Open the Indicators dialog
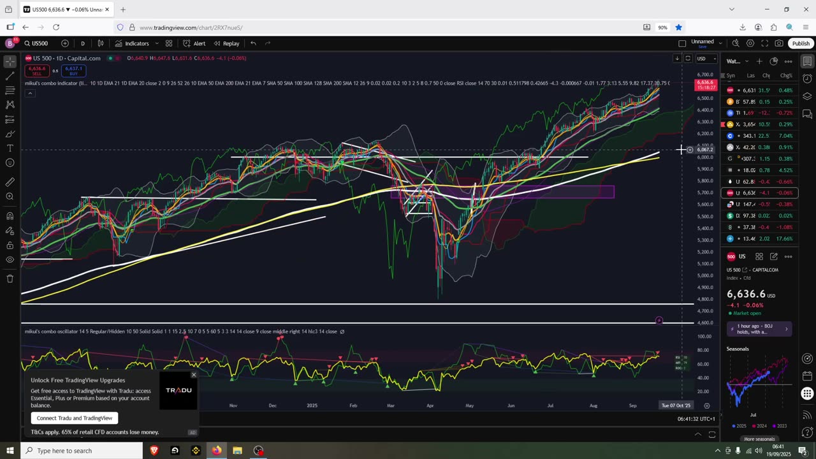 (x=132, y=43)
